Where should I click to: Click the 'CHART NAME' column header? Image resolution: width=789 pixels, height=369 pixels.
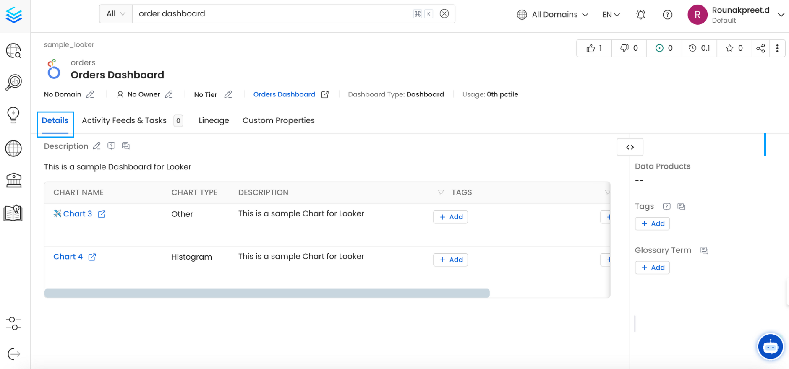click(x=78, y=192)
